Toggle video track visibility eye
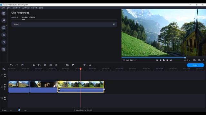The image size is (206, 115). pyautogui.click(x=5, y=85)
